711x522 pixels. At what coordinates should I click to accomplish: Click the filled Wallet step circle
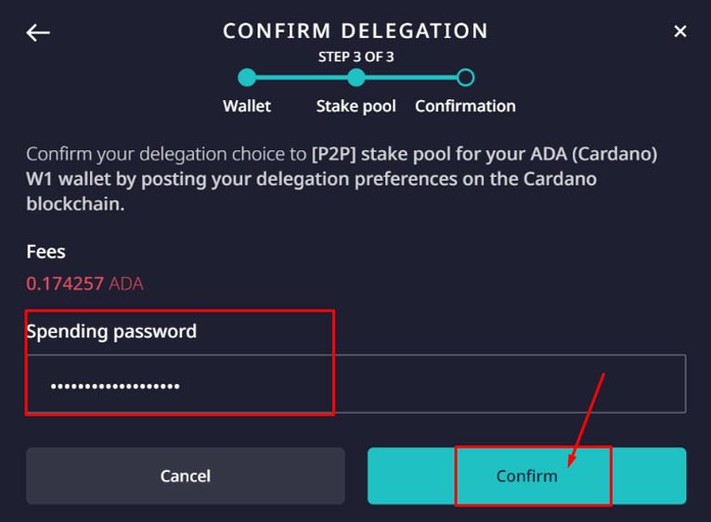(247, 78)
